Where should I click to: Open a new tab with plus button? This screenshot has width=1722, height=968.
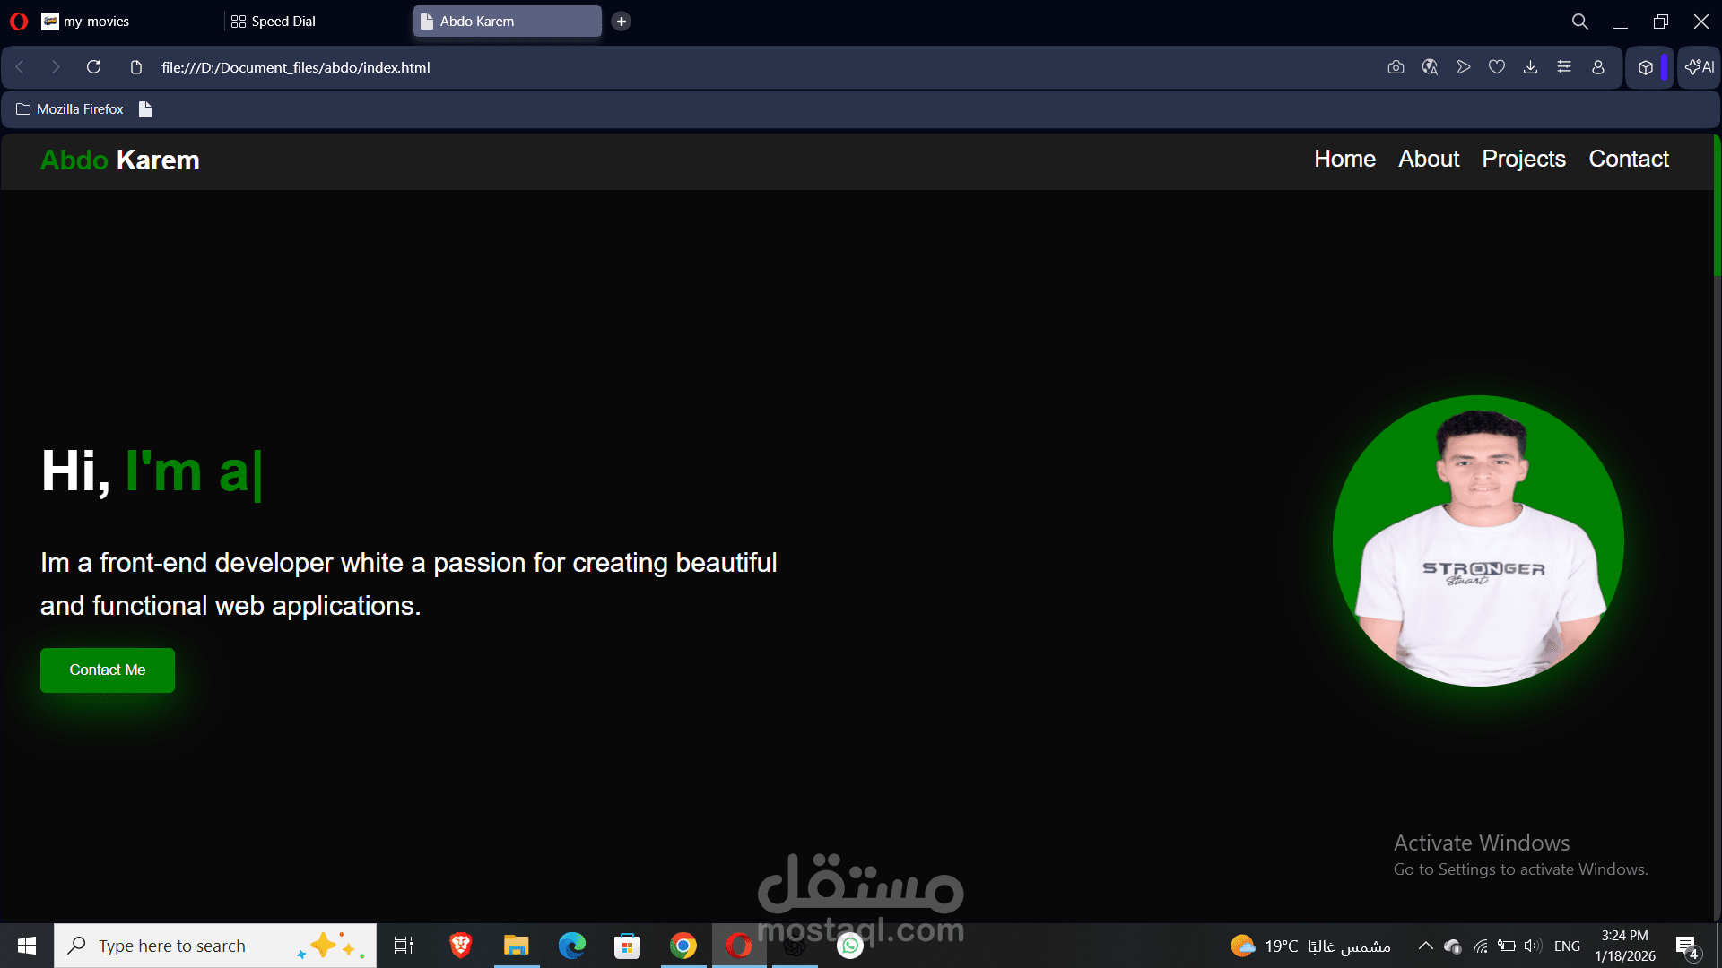click(621, 22)
